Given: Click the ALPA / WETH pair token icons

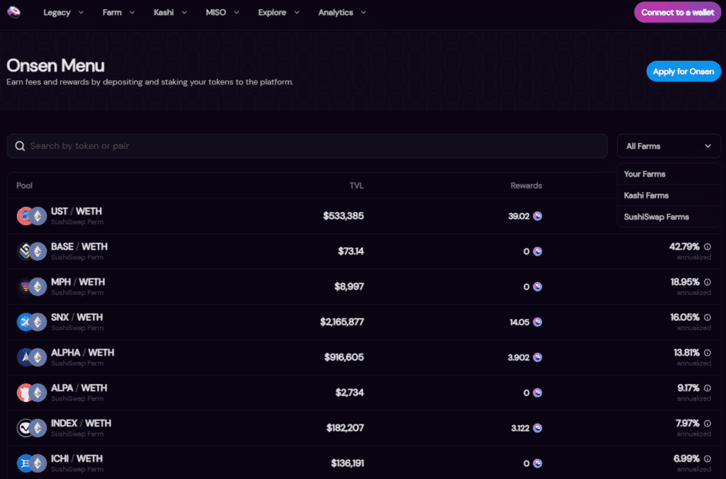Looking at the screenshot, I should [31, 393].
